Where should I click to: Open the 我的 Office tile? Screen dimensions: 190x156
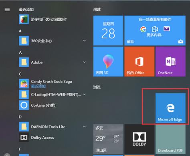click(139, 62)
